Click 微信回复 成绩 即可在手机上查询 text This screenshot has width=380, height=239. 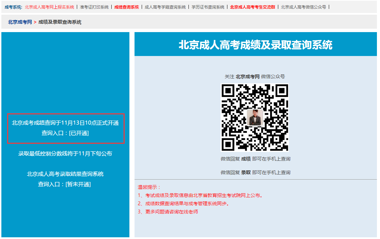tap(255, 159)
